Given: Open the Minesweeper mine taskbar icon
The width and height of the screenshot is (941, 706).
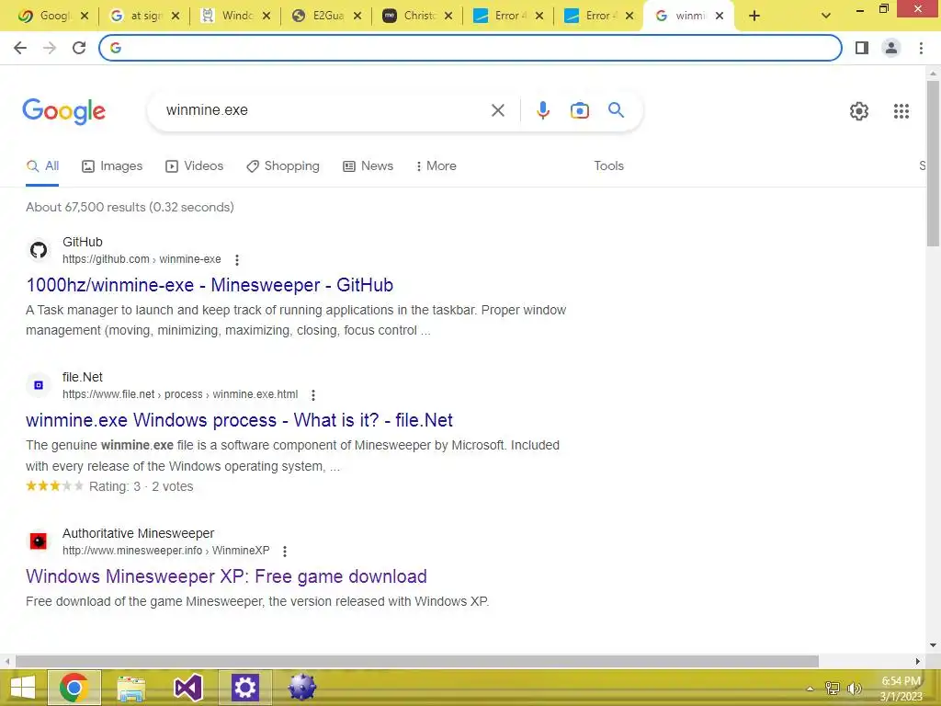Looking at the screenshot, I should 301,688.
